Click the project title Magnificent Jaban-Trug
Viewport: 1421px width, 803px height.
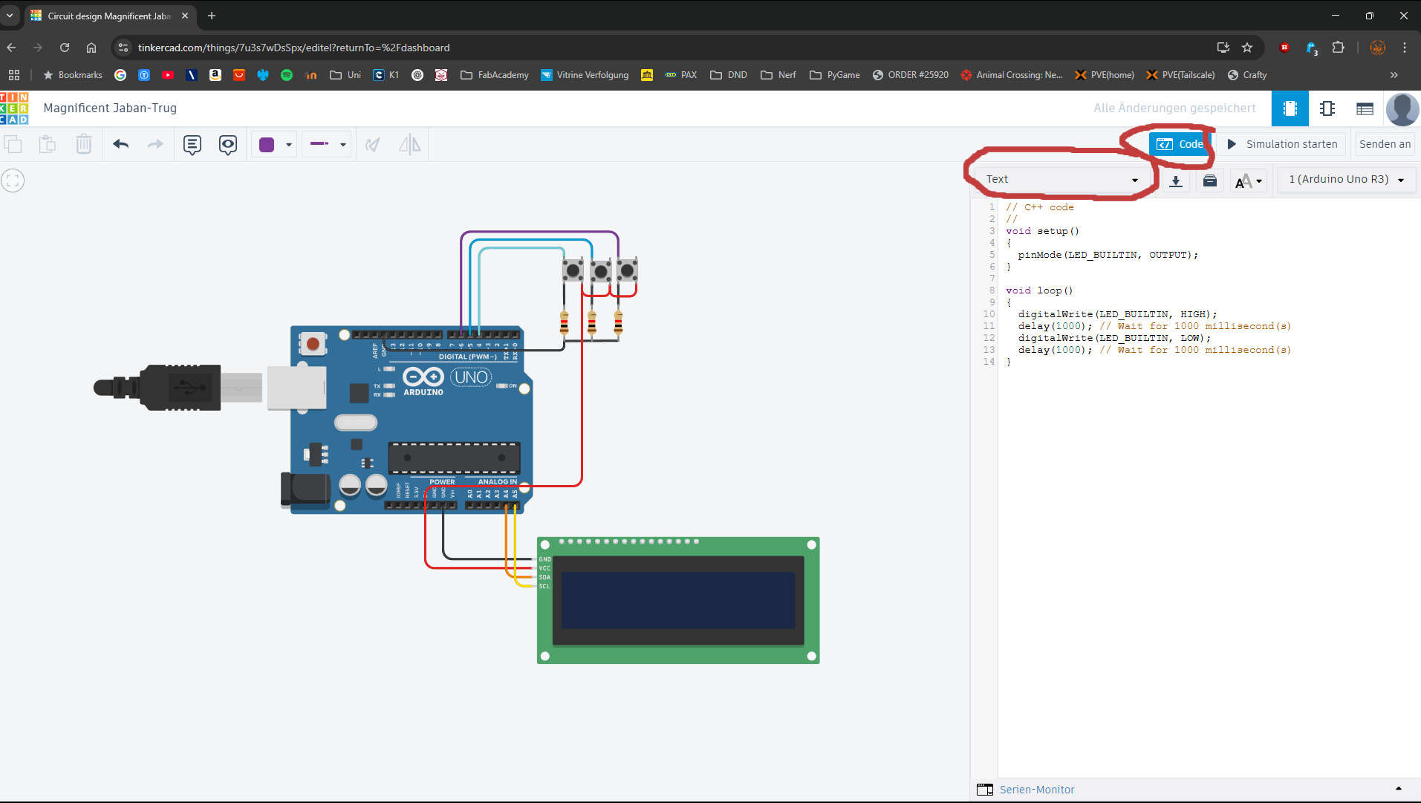click(110, 108)
